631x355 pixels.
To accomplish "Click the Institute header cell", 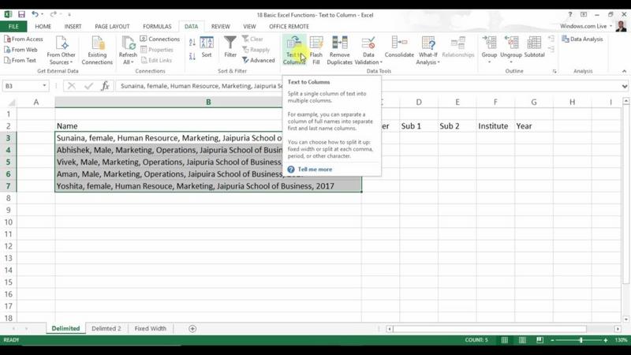I will tap(495, 126).
